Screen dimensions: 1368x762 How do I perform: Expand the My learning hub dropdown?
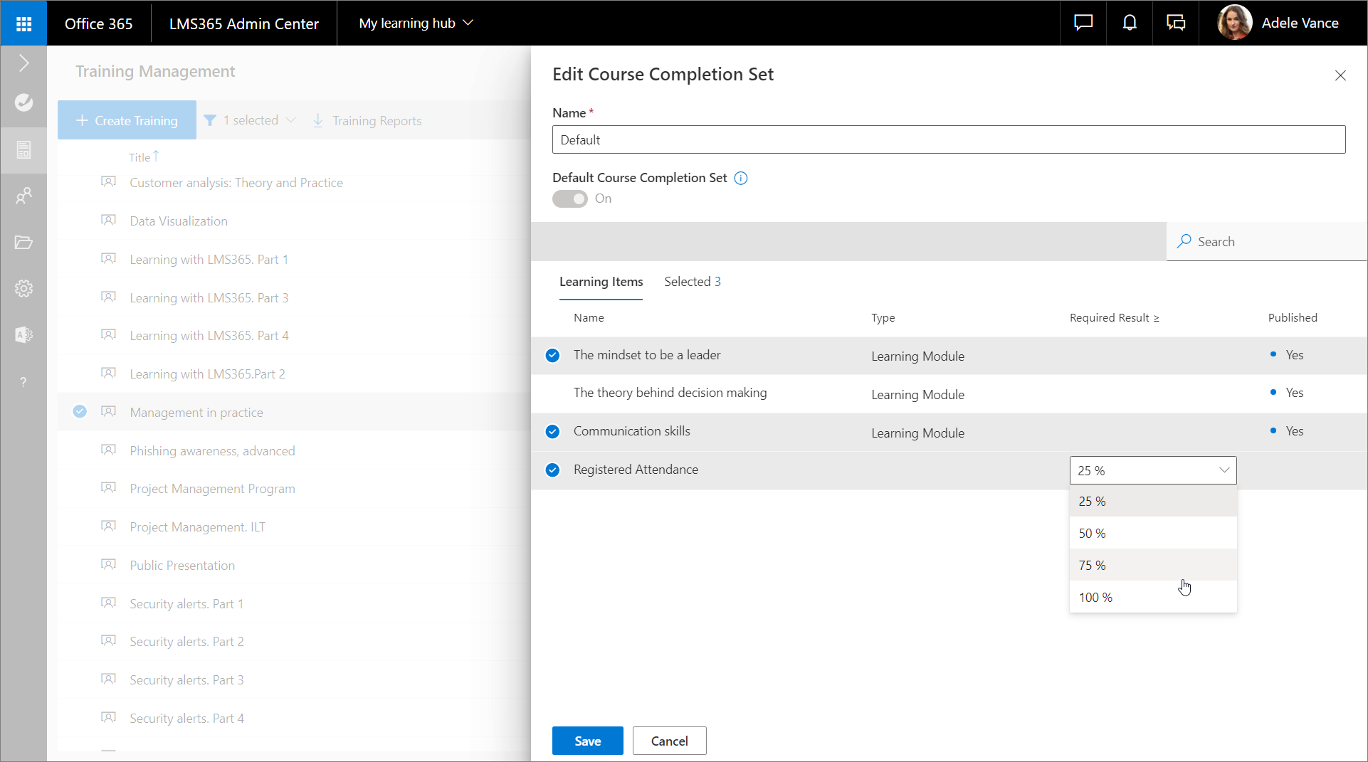[416, 23]
